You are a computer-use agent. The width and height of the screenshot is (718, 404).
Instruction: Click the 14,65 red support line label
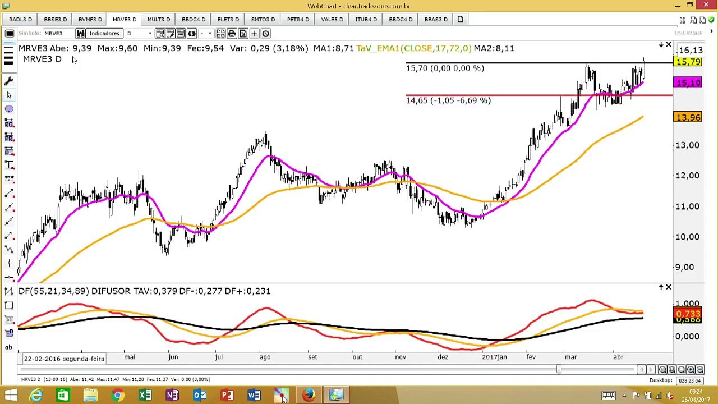click(448, 100)
